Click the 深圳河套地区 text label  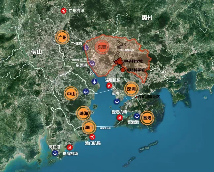[x=149, y=97]
